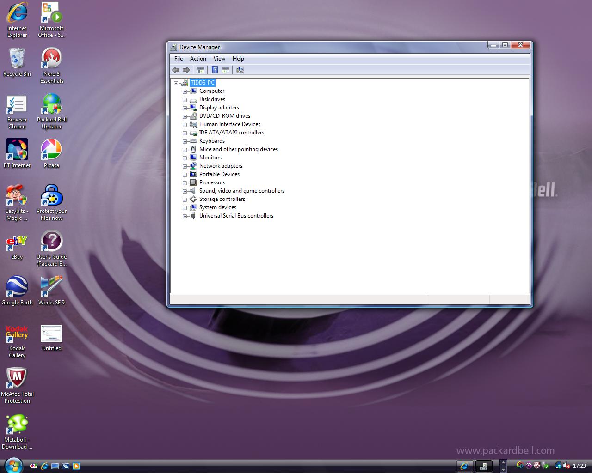The height and width of the screenshot is (473, 592).
Task: Click the muted volume tray icon
Action: click(x=567, y=466)
